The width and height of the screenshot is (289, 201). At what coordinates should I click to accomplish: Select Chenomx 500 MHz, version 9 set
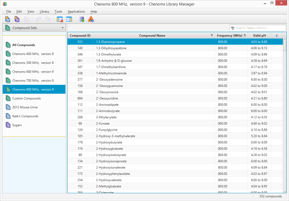coord(34,63)
